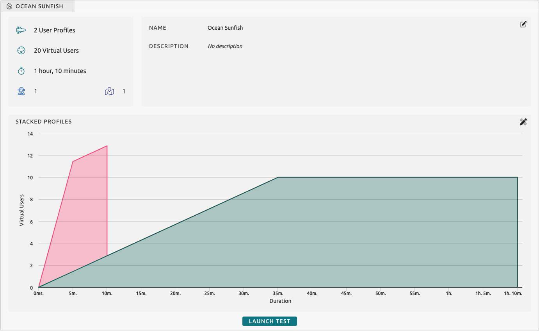Click the astronaut load generator icon

[21, 91]
